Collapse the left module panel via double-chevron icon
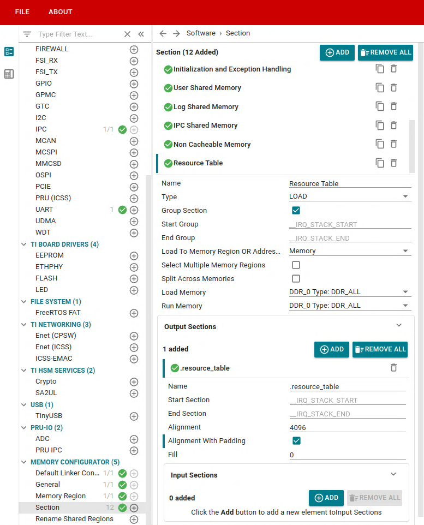The image size is (424, 525). (141, 33)
